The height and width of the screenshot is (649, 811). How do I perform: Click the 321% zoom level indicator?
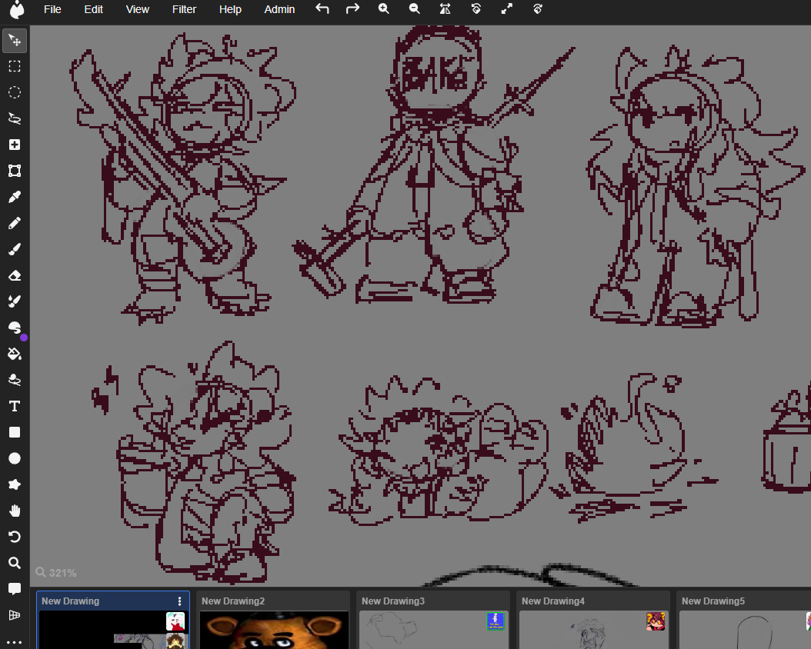(56, 573)
